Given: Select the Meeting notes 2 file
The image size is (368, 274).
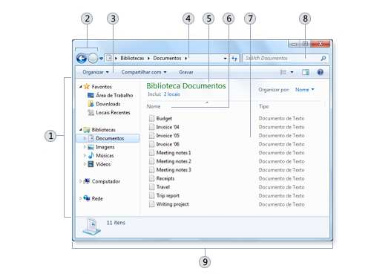Looking at the screenshot, I should pos(174,161).
